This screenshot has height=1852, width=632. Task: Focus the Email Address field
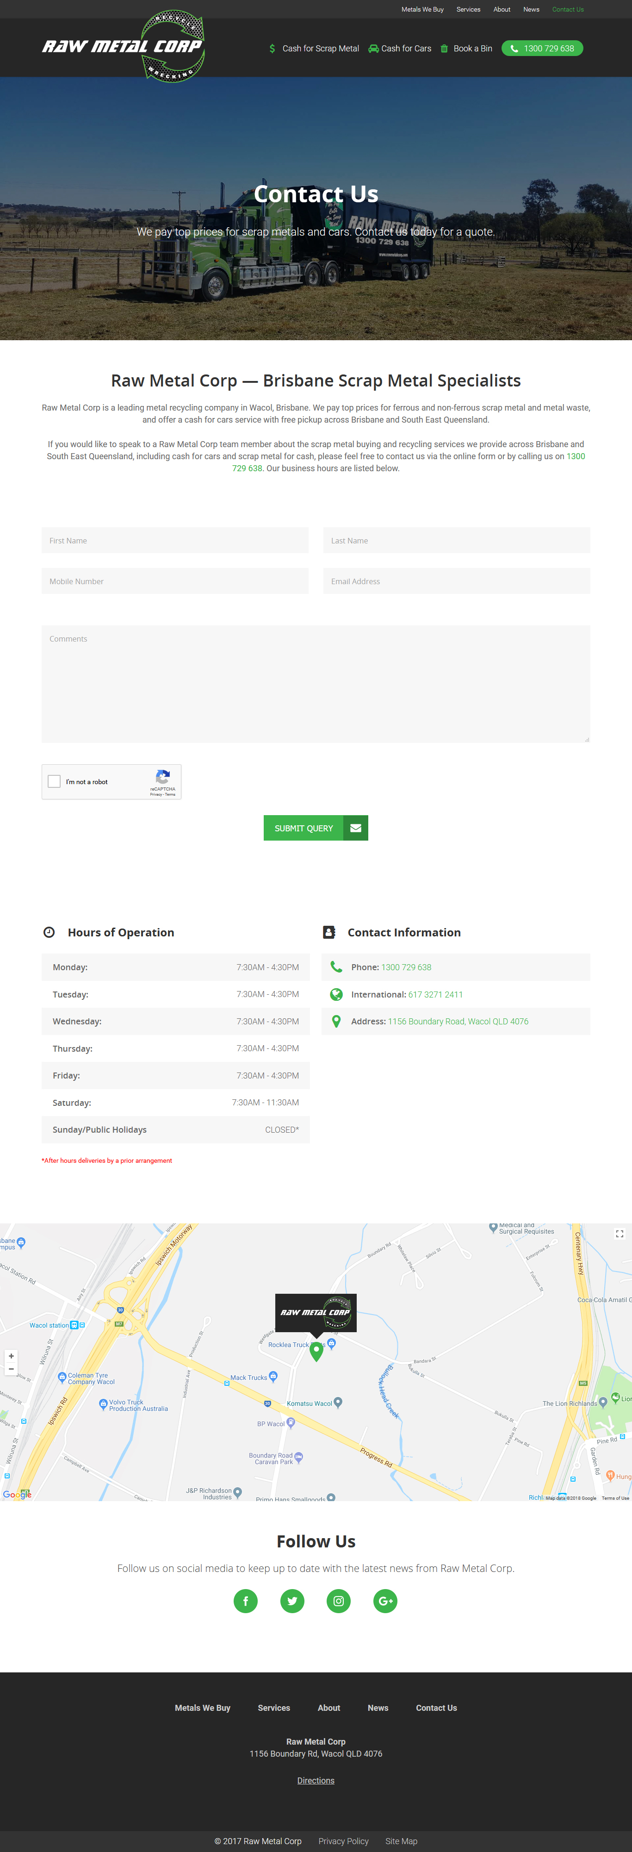coord(457,582)
